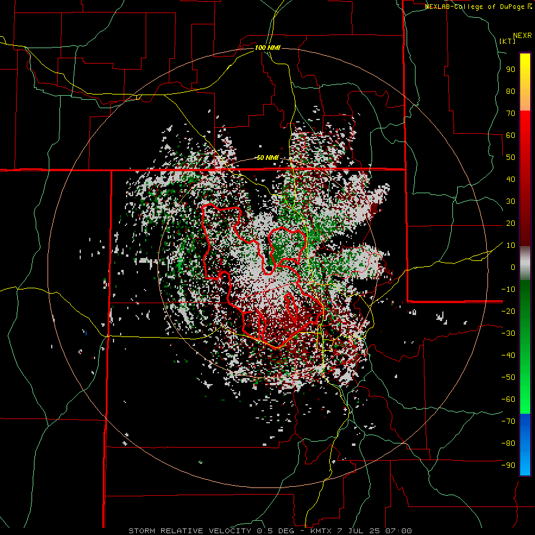
Task: Click the "KMTX" radar site identifier
Action: [322, 531]
